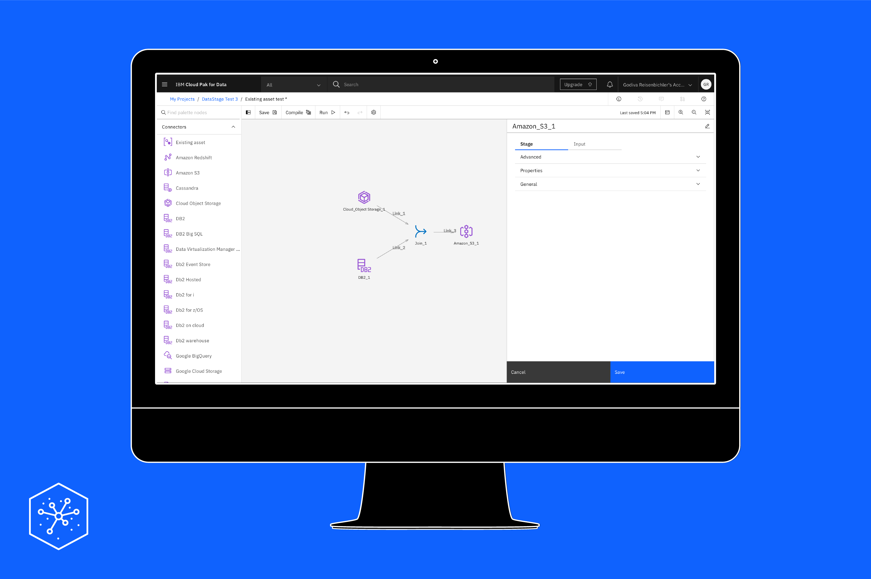Screen dimensions: 871x579
Task: Click the Compile button icon
Action: 308,113
